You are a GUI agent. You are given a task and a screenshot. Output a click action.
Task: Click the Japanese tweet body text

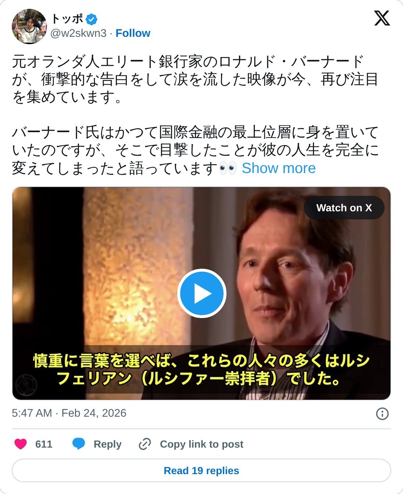point(195,115)
